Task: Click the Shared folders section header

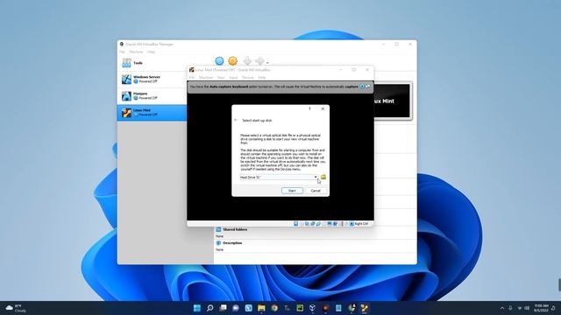Action: coord(235,229)
